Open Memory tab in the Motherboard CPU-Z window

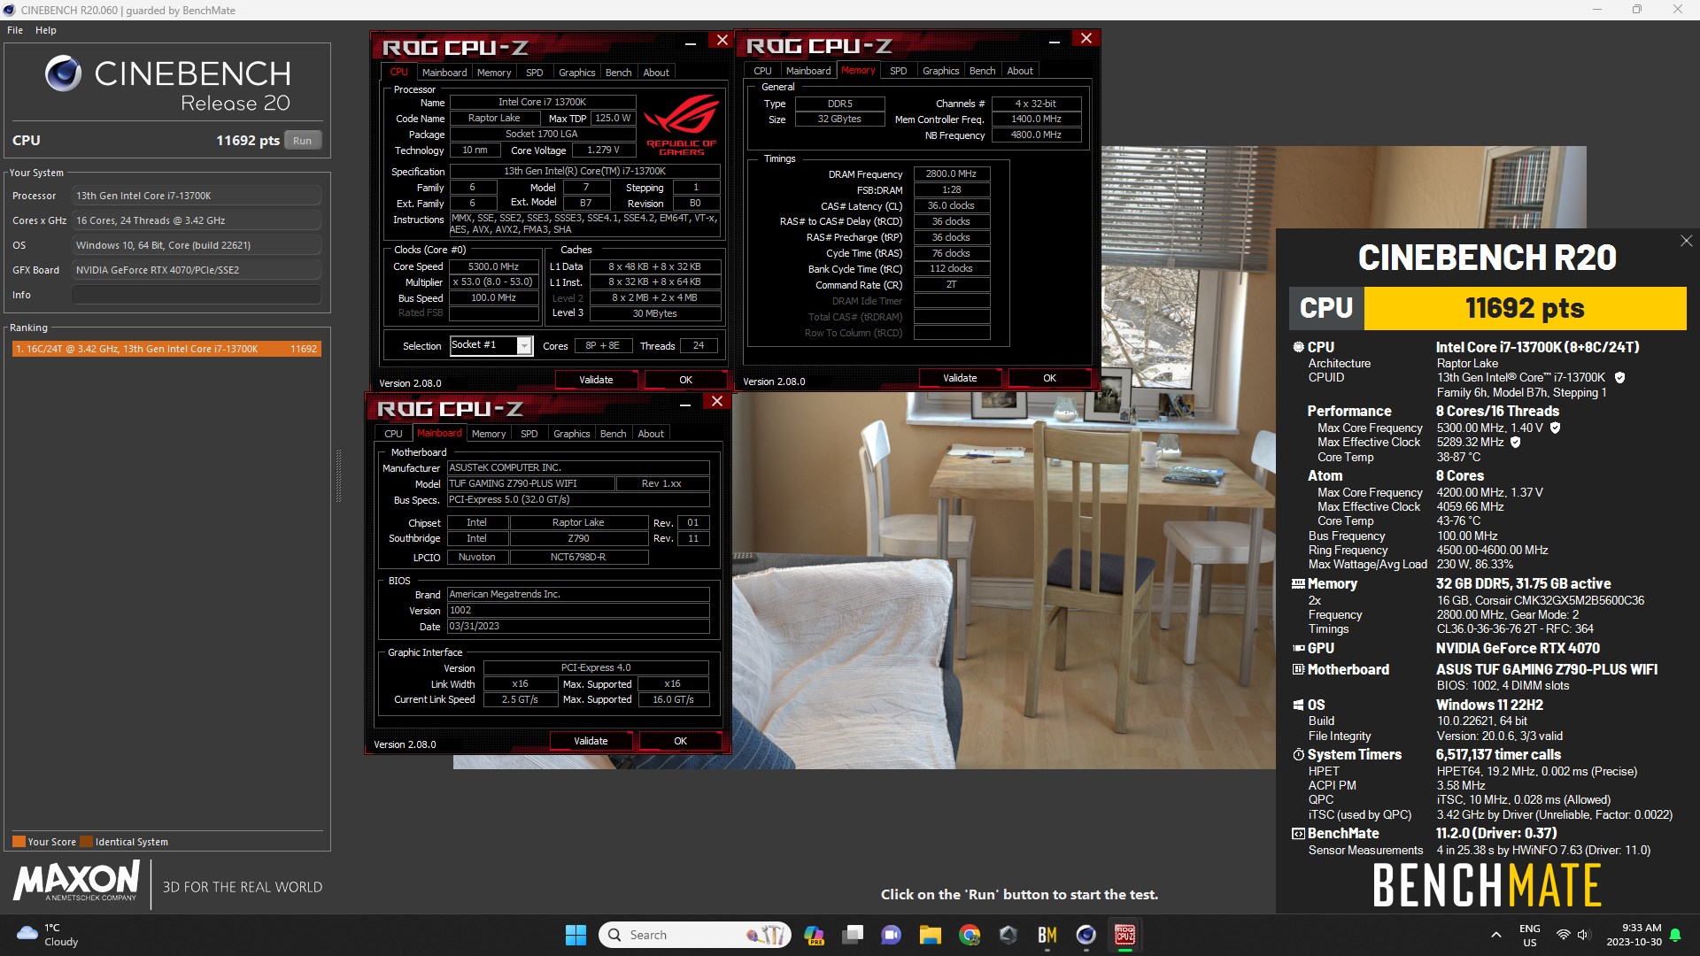click(x=489, y=434)
